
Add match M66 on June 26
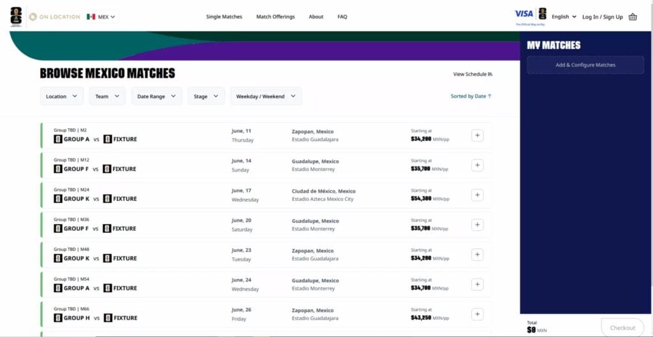(478, 314)
